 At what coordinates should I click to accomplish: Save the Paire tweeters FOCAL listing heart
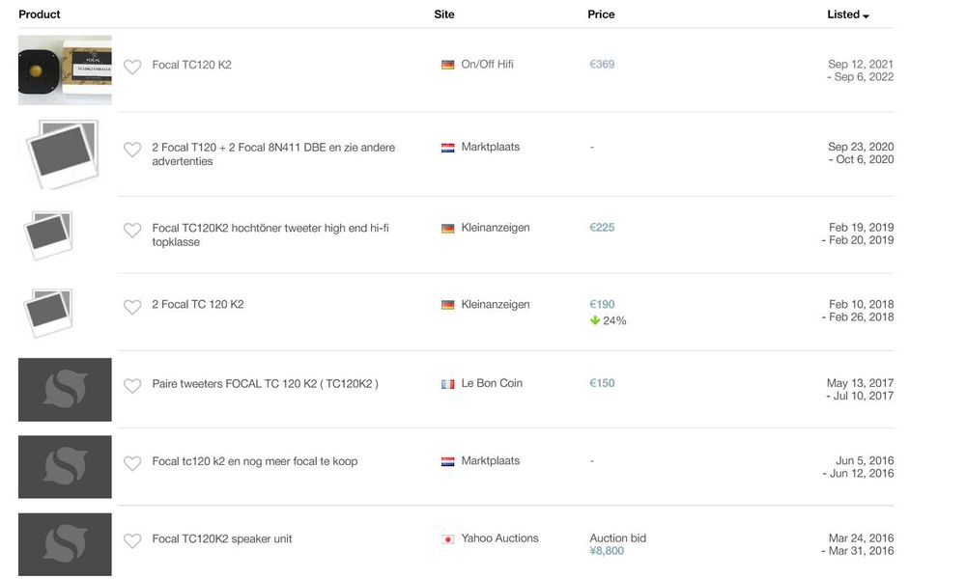tap(132, 386)
